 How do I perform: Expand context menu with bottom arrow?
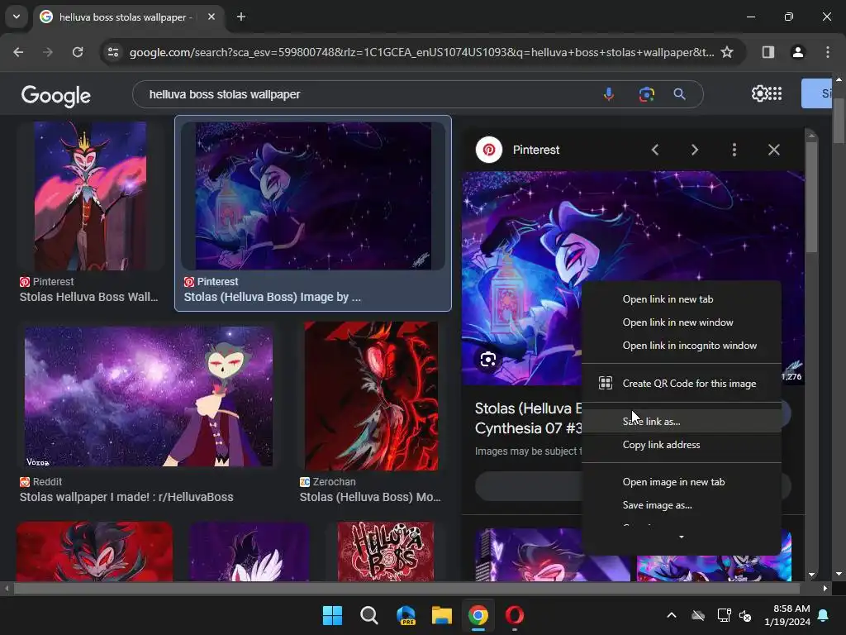tap(682, 537)
